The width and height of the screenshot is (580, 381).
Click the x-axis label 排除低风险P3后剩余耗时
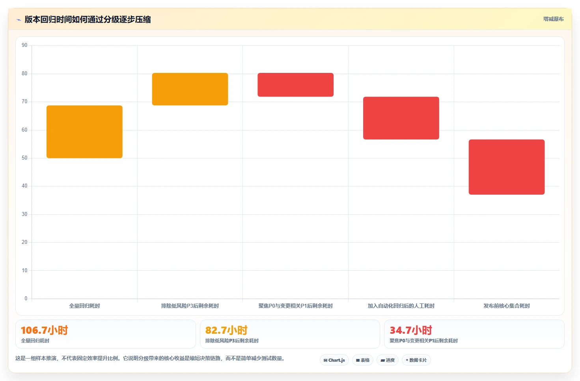click(190, 306)
